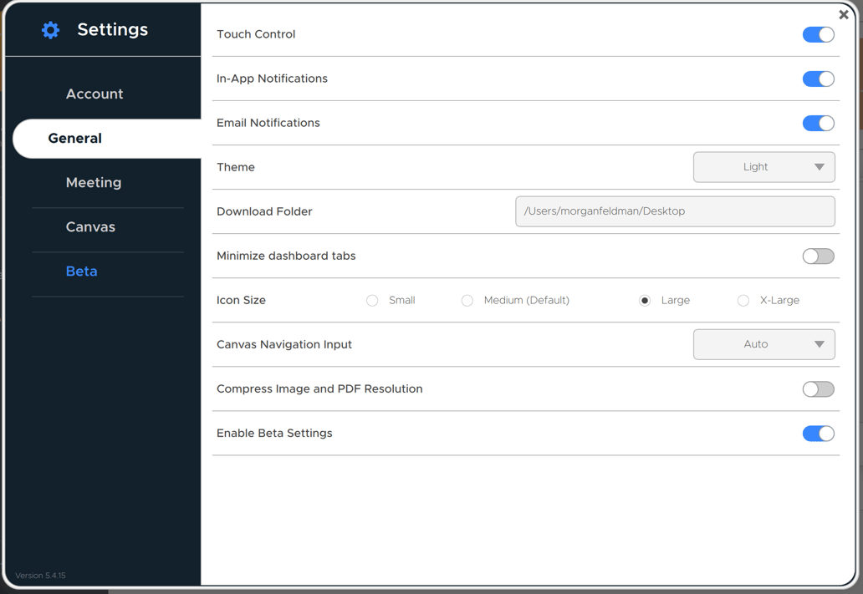Enable Minimize dashboard tabs
The width and height of the screenshot is (863, 594).
click(818, 256)
